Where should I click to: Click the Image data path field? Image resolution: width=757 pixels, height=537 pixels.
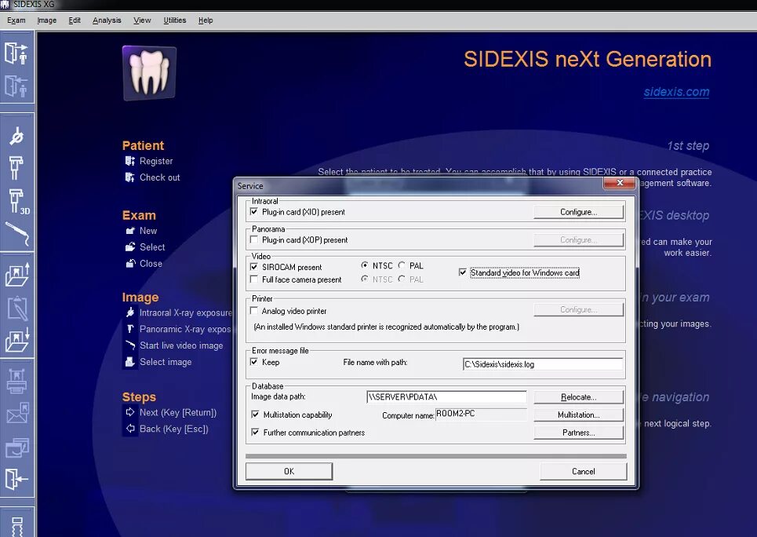(446, 396)
